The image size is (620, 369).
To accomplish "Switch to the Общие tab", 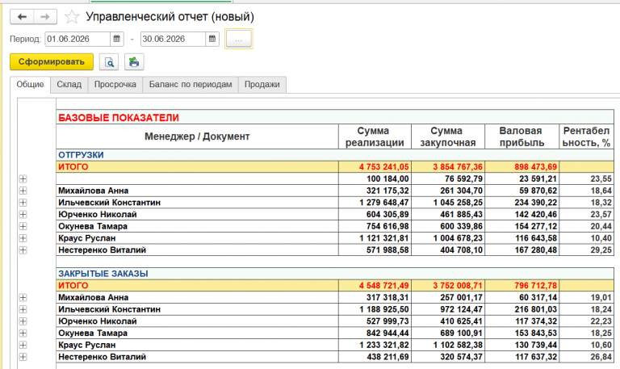I will 30,84.
